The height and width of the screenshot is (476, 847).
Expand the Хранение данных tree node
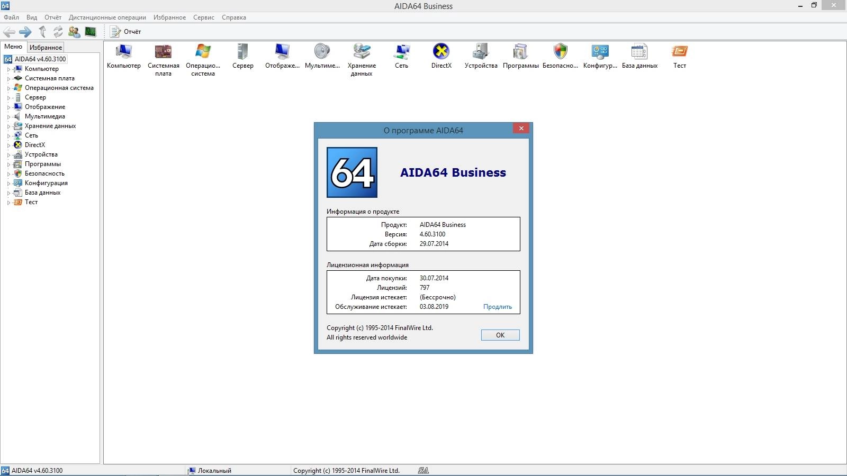click(x=8, y=126)
